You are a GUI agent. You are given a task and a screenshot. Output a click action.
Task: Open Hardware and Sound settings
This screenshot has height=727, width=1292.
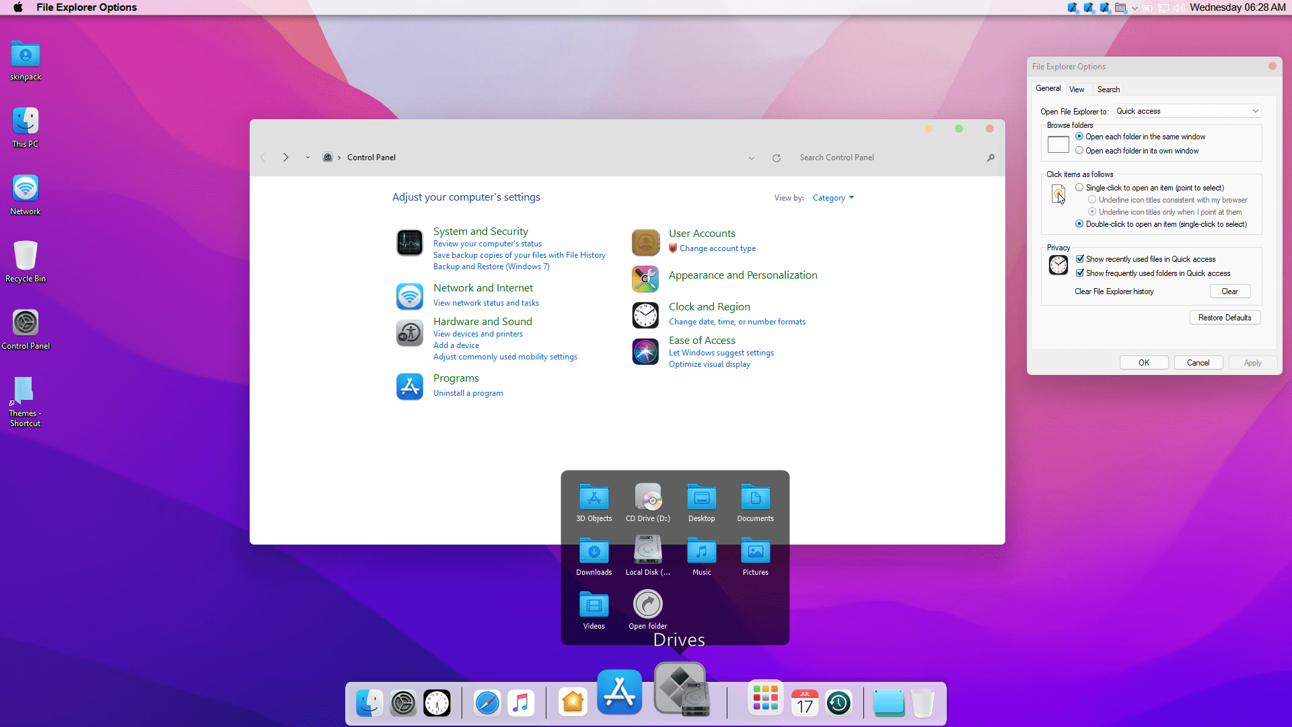tap(482, 320)
